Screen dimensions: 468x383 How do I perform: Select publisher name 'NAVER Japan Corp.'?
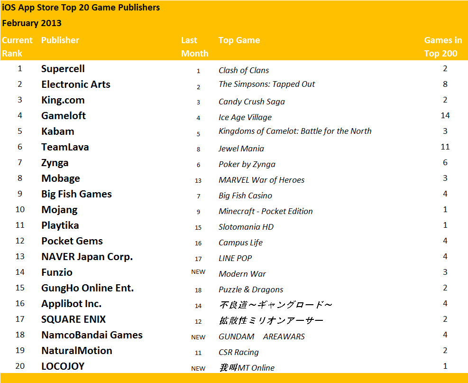coord(87,257)
